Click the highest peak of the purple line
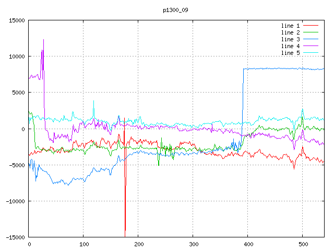This screenshot has width=334, height=251. pyautogui.click(x=43, y=39)
